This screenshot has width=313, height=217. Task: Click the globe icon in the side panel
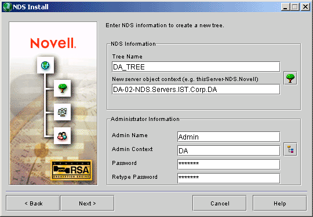point(45,65)
